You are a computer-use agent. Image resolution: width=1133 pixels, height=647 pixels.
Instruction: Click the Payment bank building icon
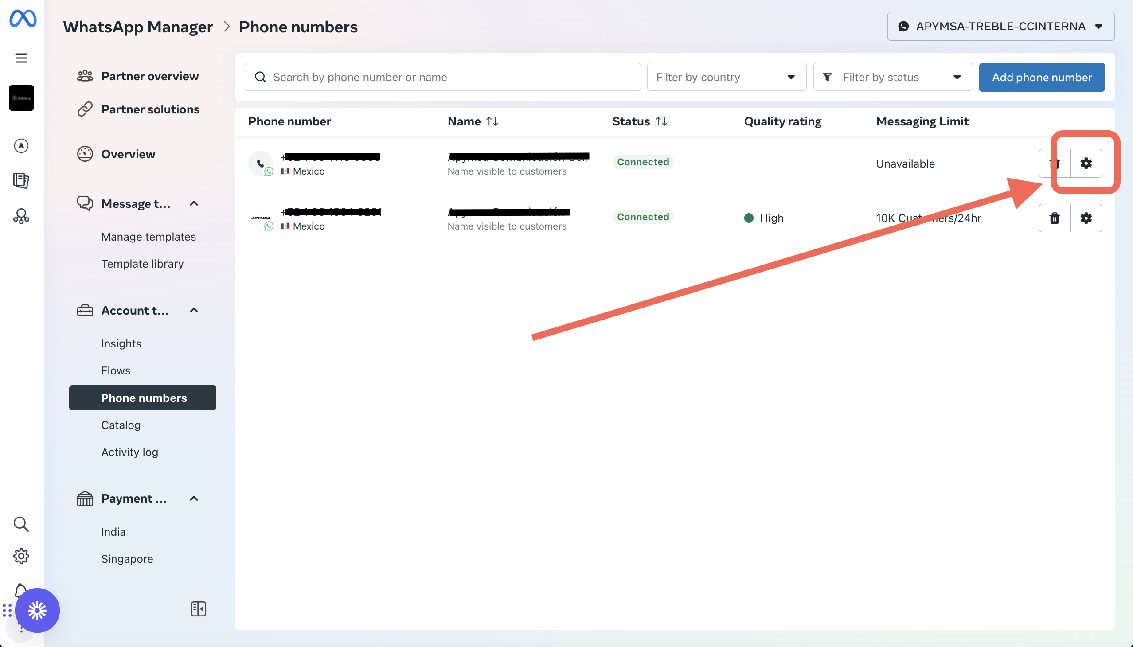[x=85, y=499]
